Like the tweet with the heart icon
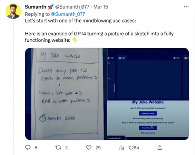 [x=89, y=147]
